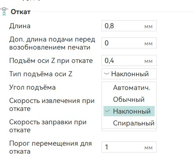Click the Тип подъёма оси Z label
194x159 pixels.
point(41,74)
